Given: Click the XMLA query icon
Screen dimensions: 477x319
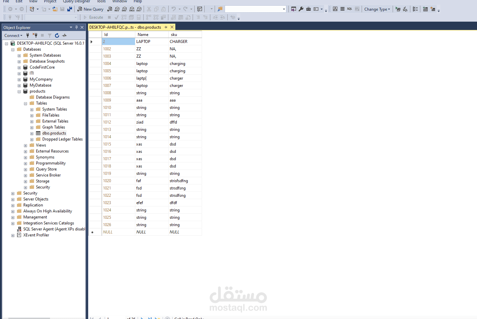Looking at the screenshot, I should pyautogui.click(x=132, y=9).
